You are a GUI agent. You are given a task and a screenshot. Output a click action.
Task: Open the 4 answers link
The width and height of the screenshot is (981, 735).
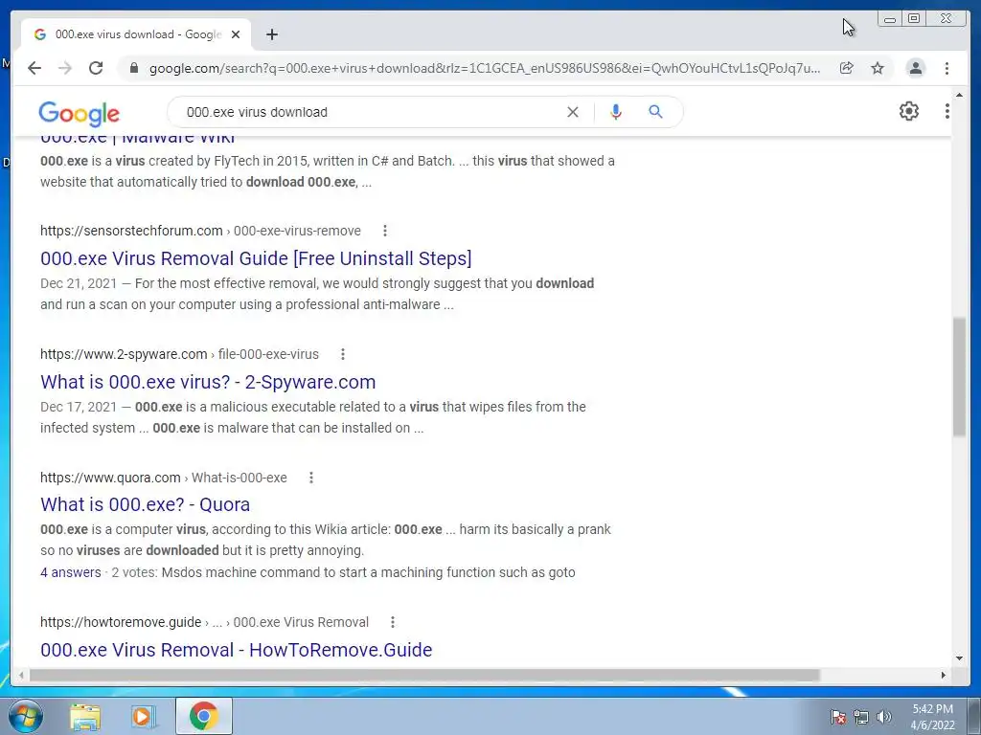click(x=71, y=572)
